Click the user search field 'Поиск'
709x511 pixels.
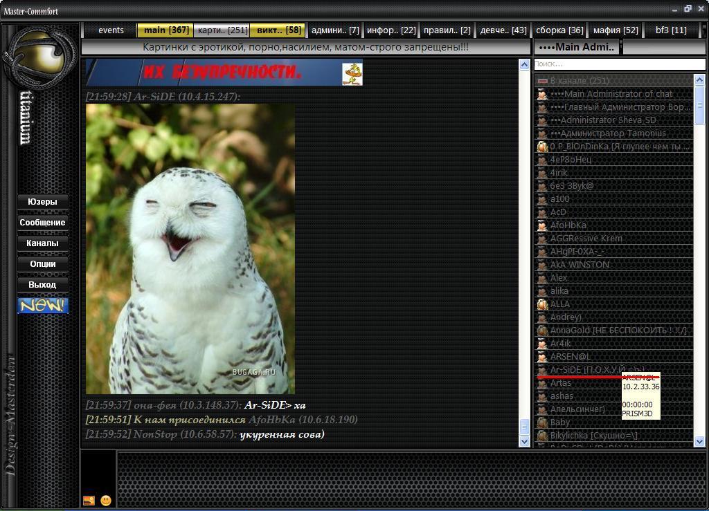point(618,64)
